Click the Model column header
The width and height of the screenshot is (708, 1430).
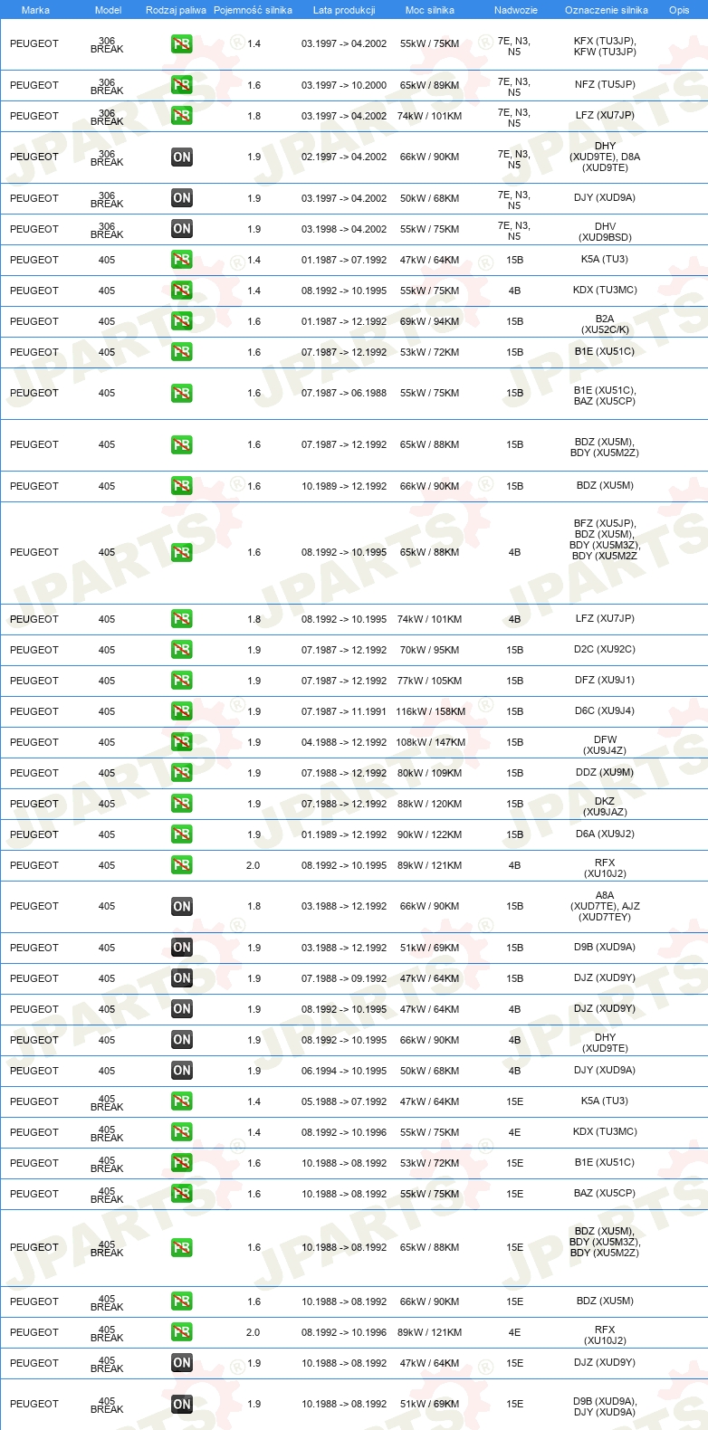coord(108,10)
